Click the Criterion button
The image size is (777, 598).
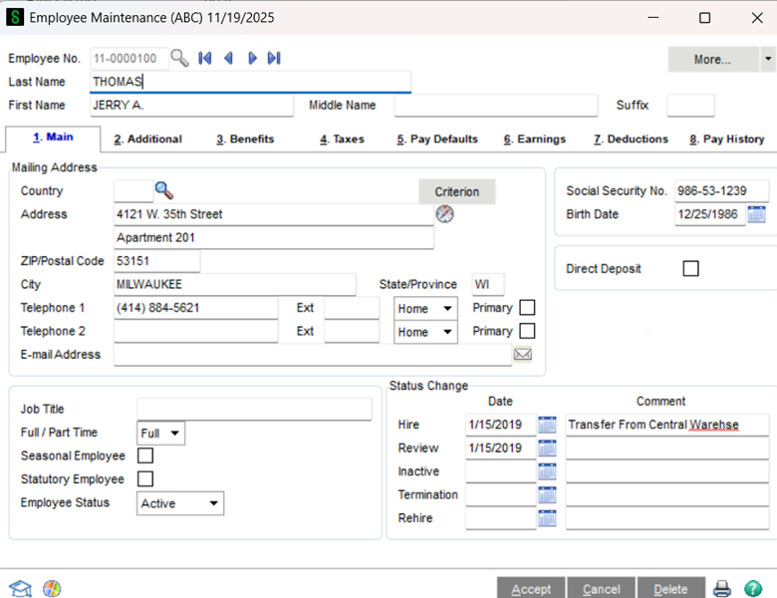(457, 191)
